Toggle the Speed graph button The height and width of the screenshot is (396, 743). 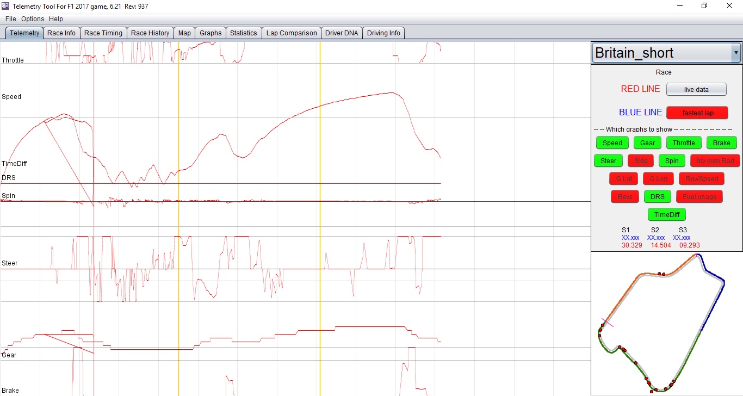click(612, 143)
